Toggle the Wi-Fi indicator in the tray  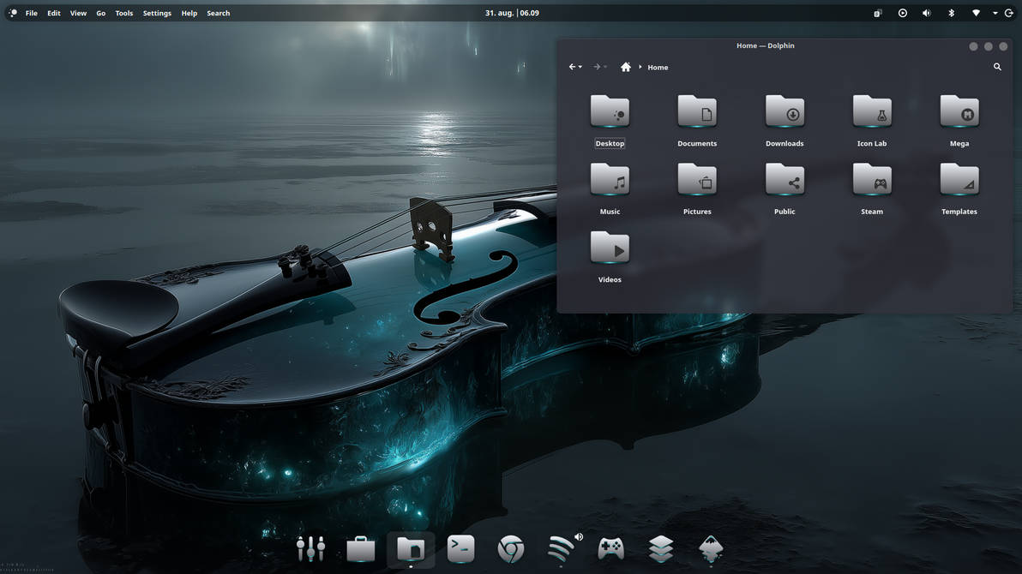(975, 12)
